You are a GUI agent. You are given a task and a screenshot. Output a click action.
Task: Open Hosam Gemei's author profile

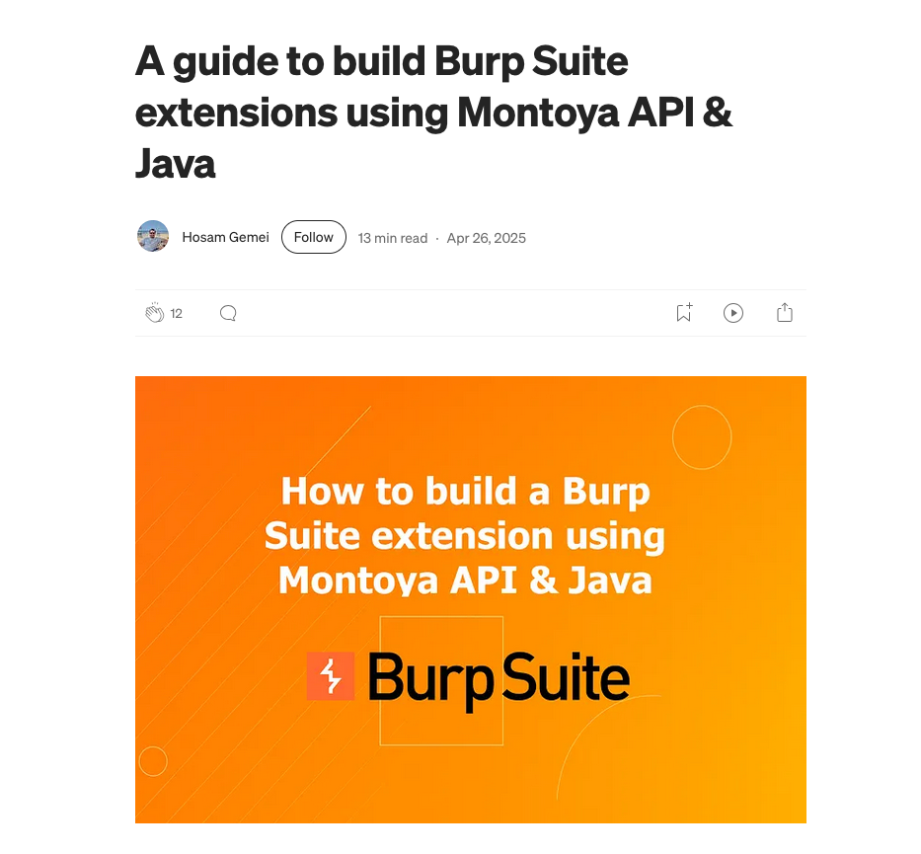click(x=225, y=237)
